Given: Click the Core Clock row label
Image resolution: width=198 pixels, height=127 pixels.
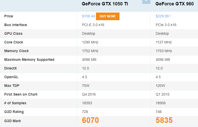Looking at the screenshot, I should point(14,42).
